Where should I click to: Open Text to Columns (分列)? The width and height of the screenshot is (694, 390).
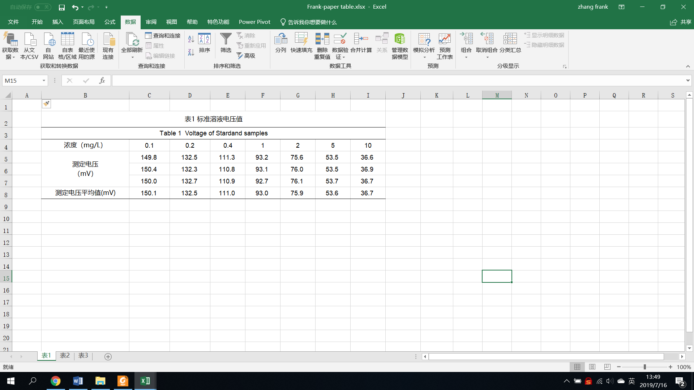(281, 43)
